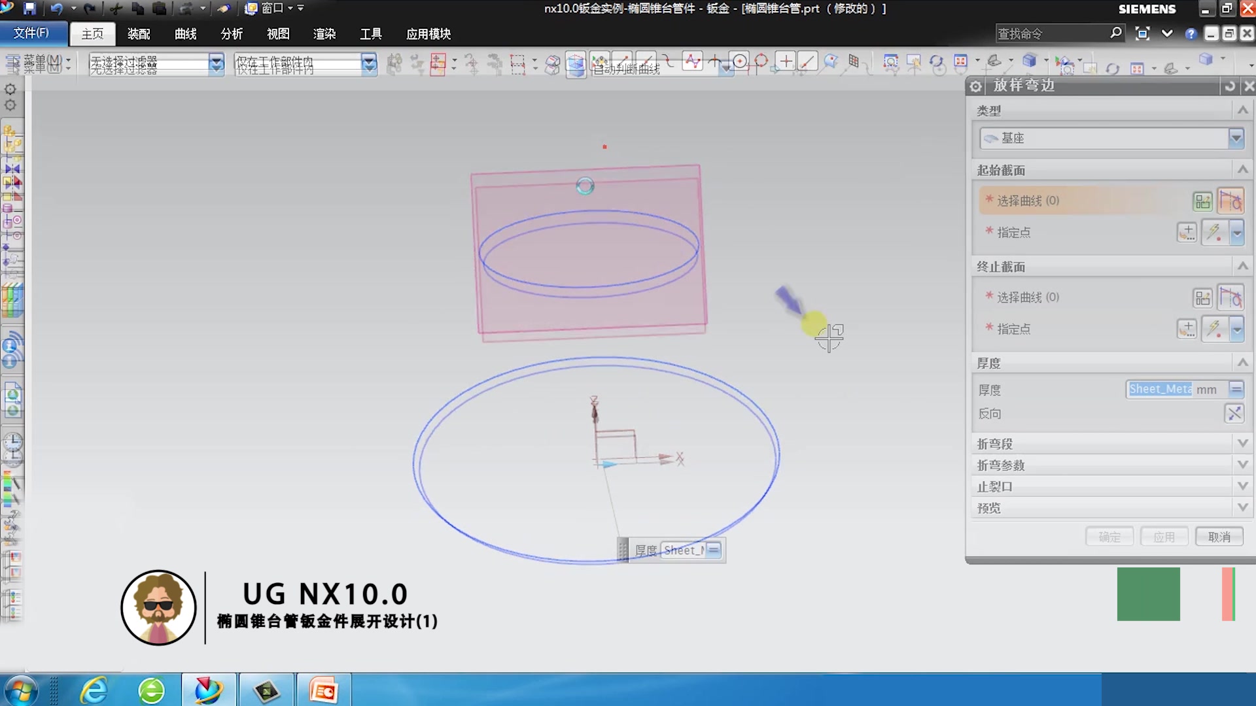Click the point on curve snap icon
The width and height of the screenshot is (1256, 706).
tap(808, 61)
